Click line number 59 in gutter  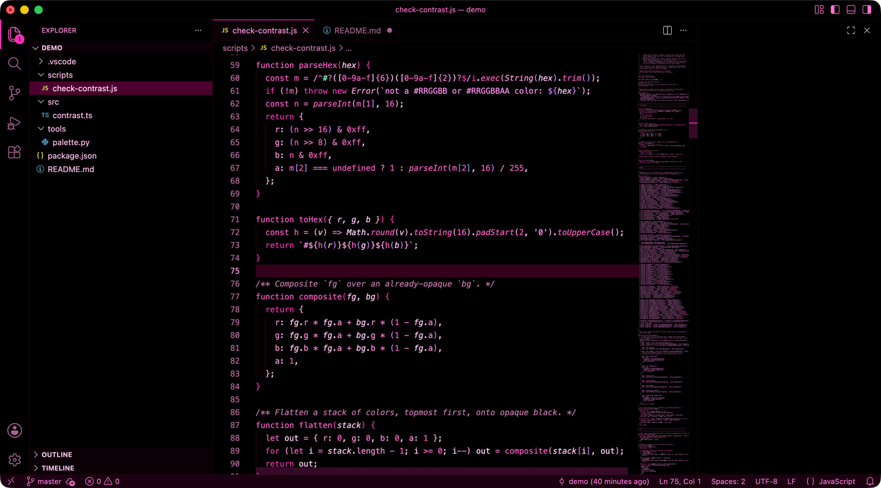click(x=235, y=65)
